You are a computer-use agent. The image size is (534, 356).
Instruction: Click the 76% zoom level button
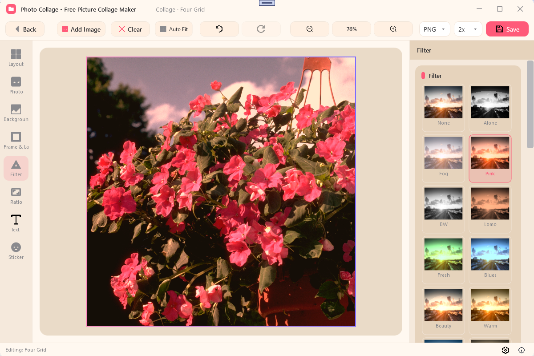pyautogui.click(x=352, y=29)
